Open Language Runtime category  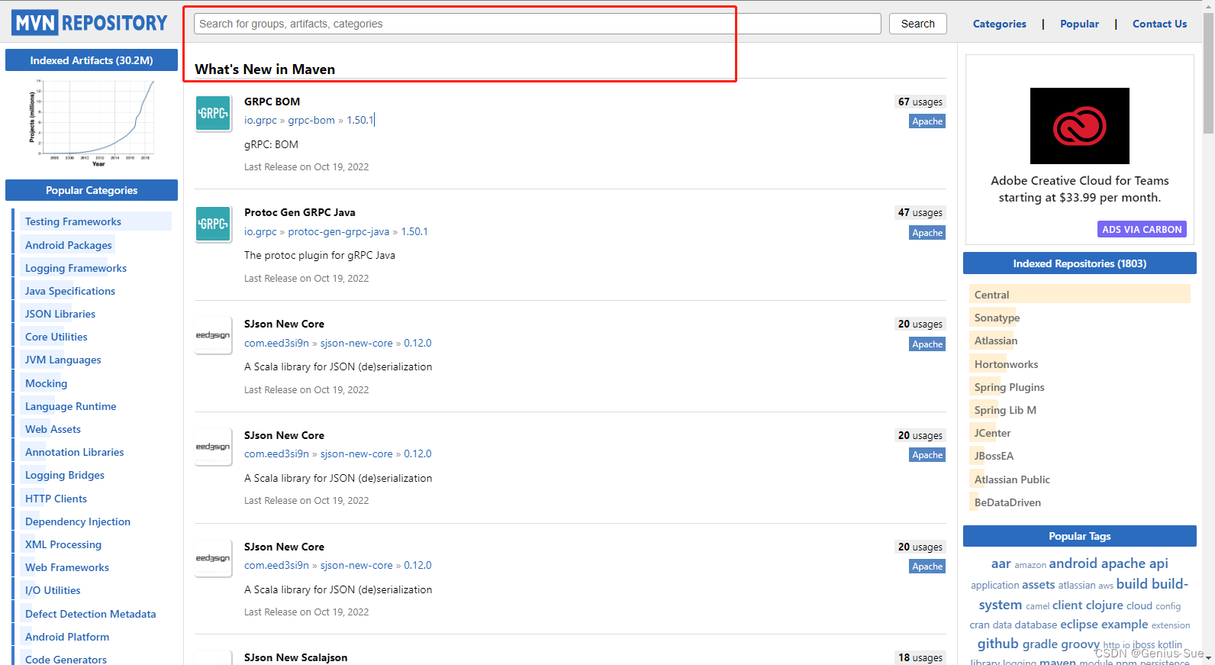click(x=71, y=406)
